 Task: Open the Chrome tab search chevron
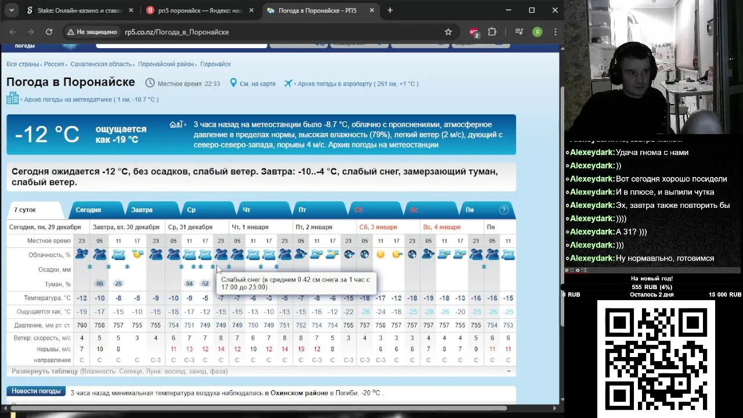tap(13, 10)
